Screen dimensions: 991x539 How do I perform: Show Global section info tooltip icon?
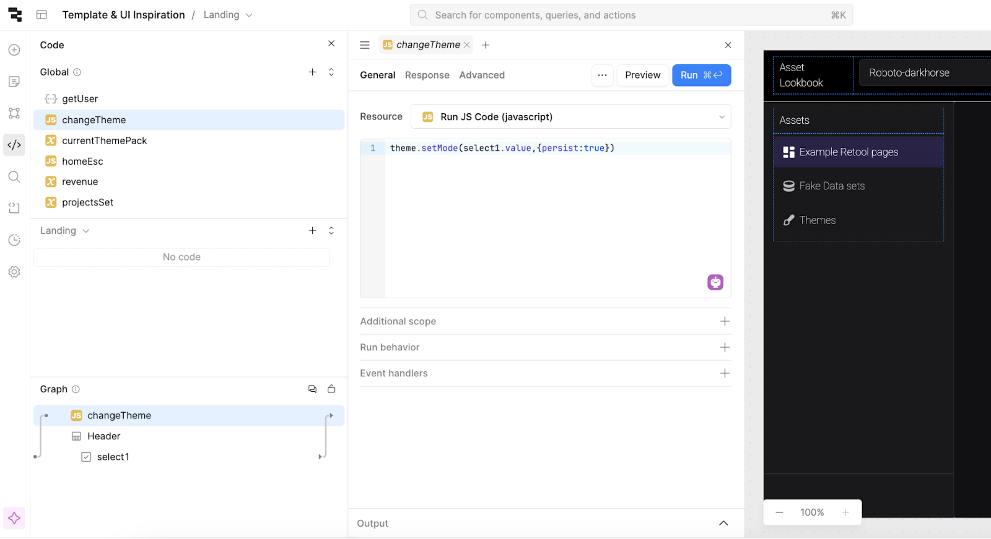click(77, 72)
